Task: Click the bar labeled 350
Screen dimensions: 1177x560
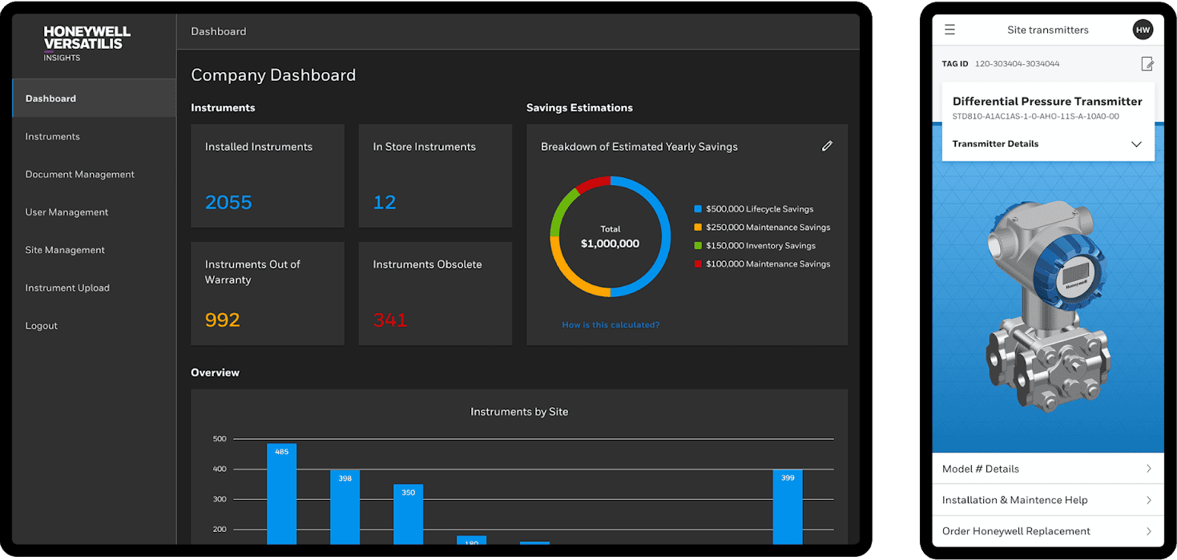Action: [x=408, y=514]
